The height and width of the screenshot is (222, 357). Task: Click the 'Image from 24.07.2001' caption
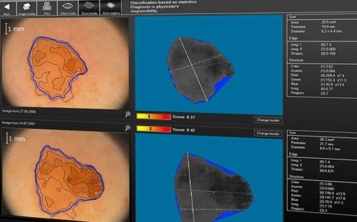[x=18, y=123]
